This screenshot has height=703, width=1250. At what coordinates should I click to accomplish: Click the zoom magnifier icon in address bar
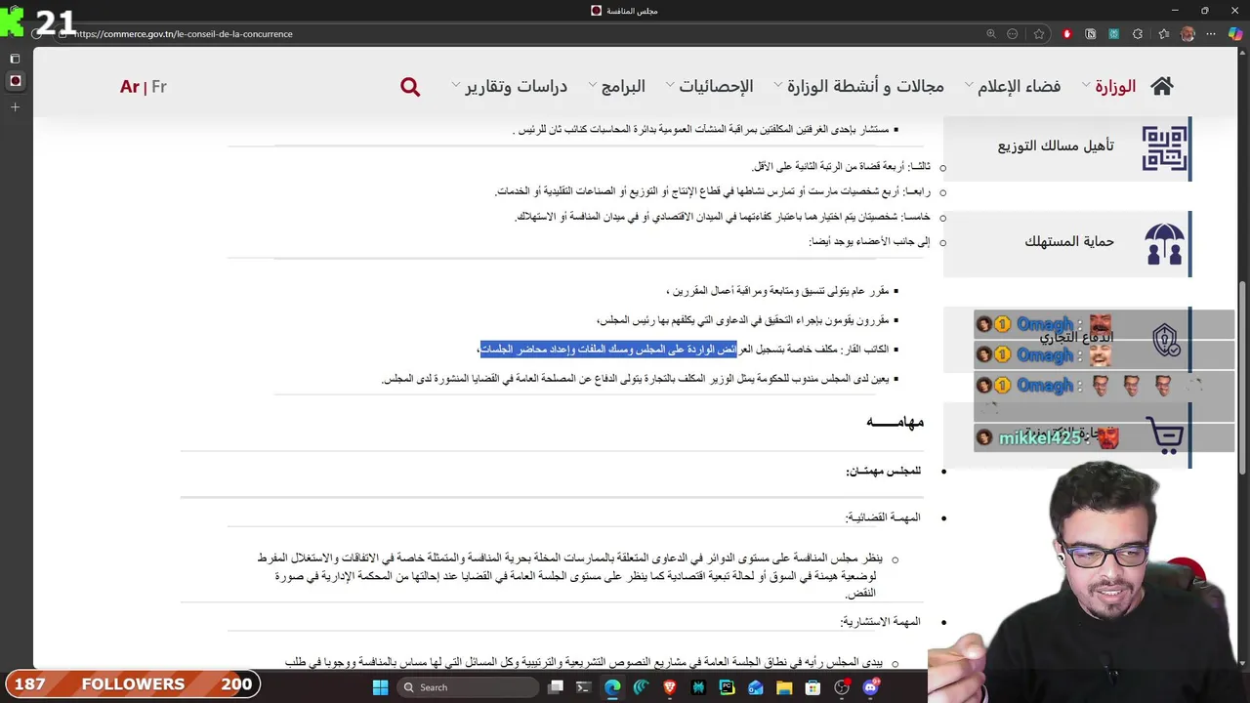click(x=991, y=33)
